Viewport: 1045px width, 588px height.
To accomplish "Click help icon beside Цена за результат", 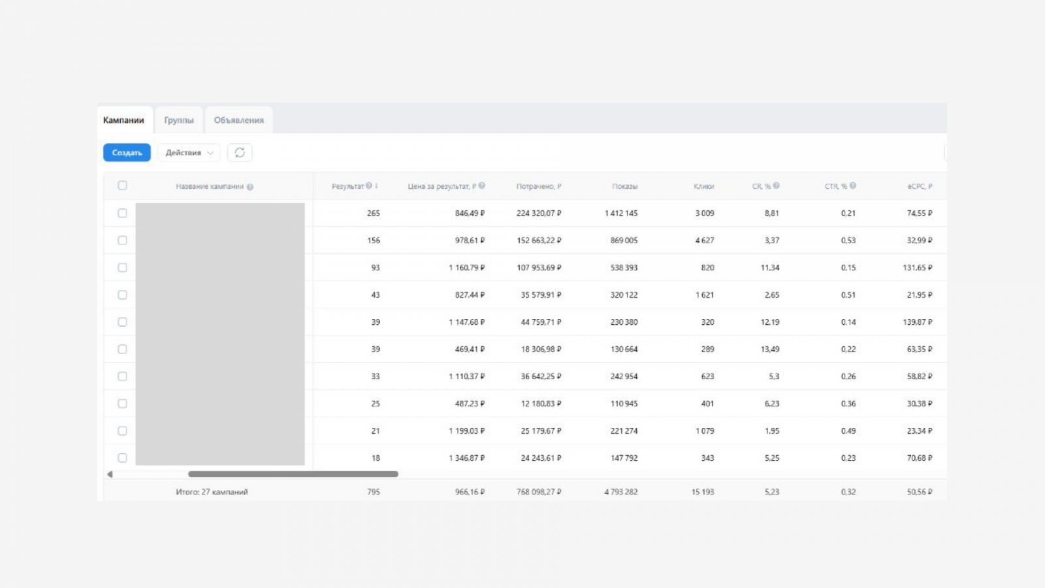I will point(482,186).
